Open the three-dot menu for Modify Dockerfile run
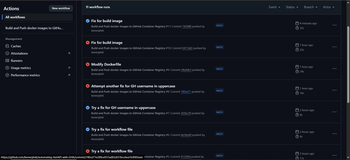The height and width of the screenshot is (160, 350). pos(334,68)
